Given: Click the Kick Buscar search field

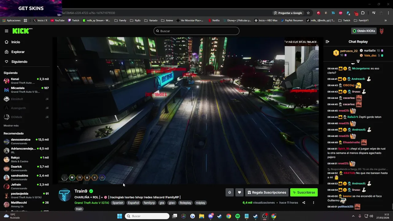Looking at the screenshot, I should tap(196, 31).
